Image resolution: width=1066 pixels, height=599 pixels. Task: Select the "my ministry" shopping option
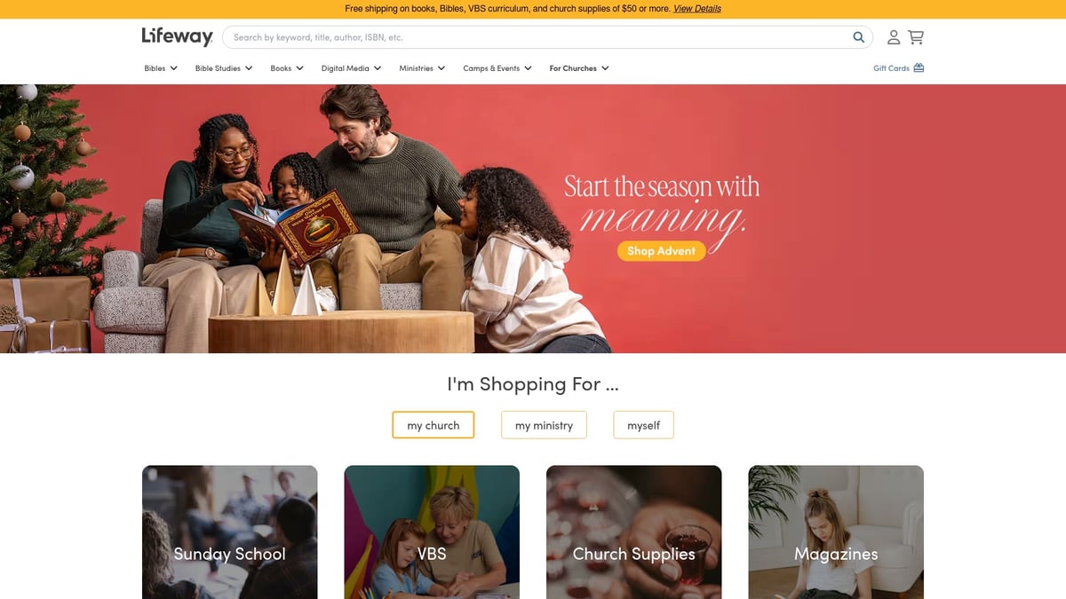pyautogui.click(x=544, y=425)
